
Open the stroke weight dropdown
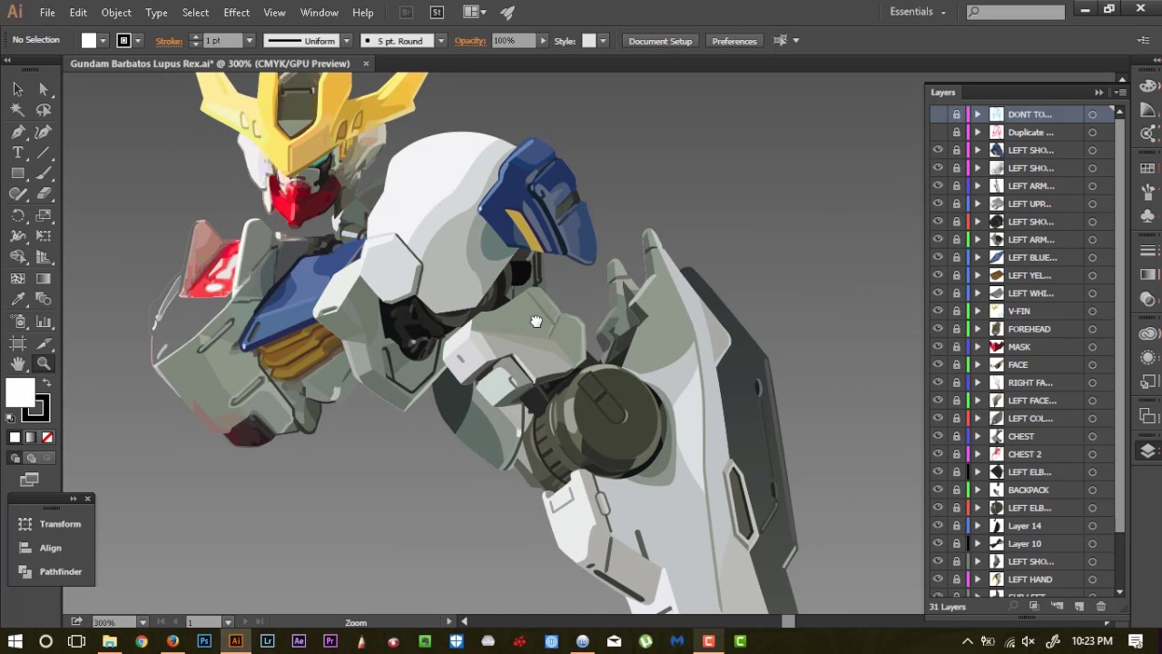coord(249,41)
